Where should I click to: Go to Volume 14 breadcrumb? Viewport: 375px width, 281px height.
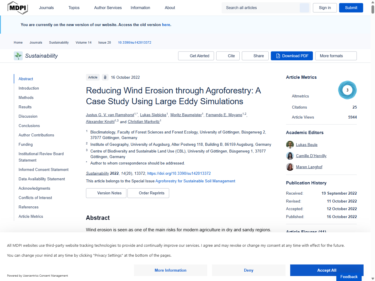pos(83,42)
